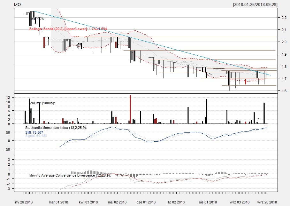Screen dimensions: 290x206
Task: Select the Stochastic Momentum Index (13,2,25,9) label
Action: 56,128
